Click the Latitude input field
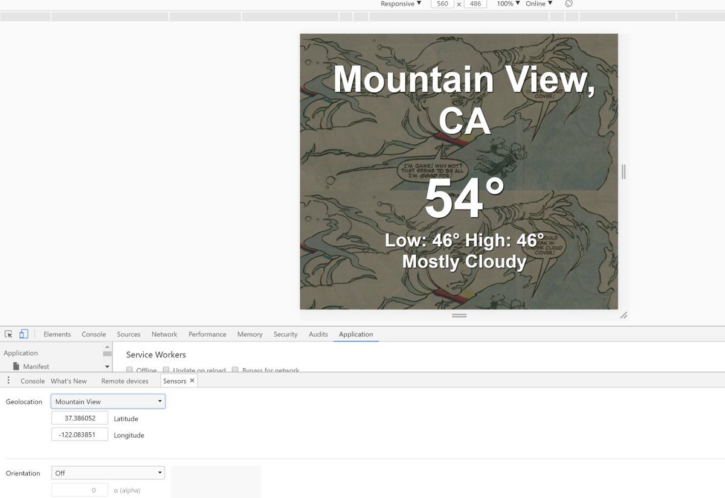Image resolution: width=725 pixels, height=498 pixels. coord(80,418)
